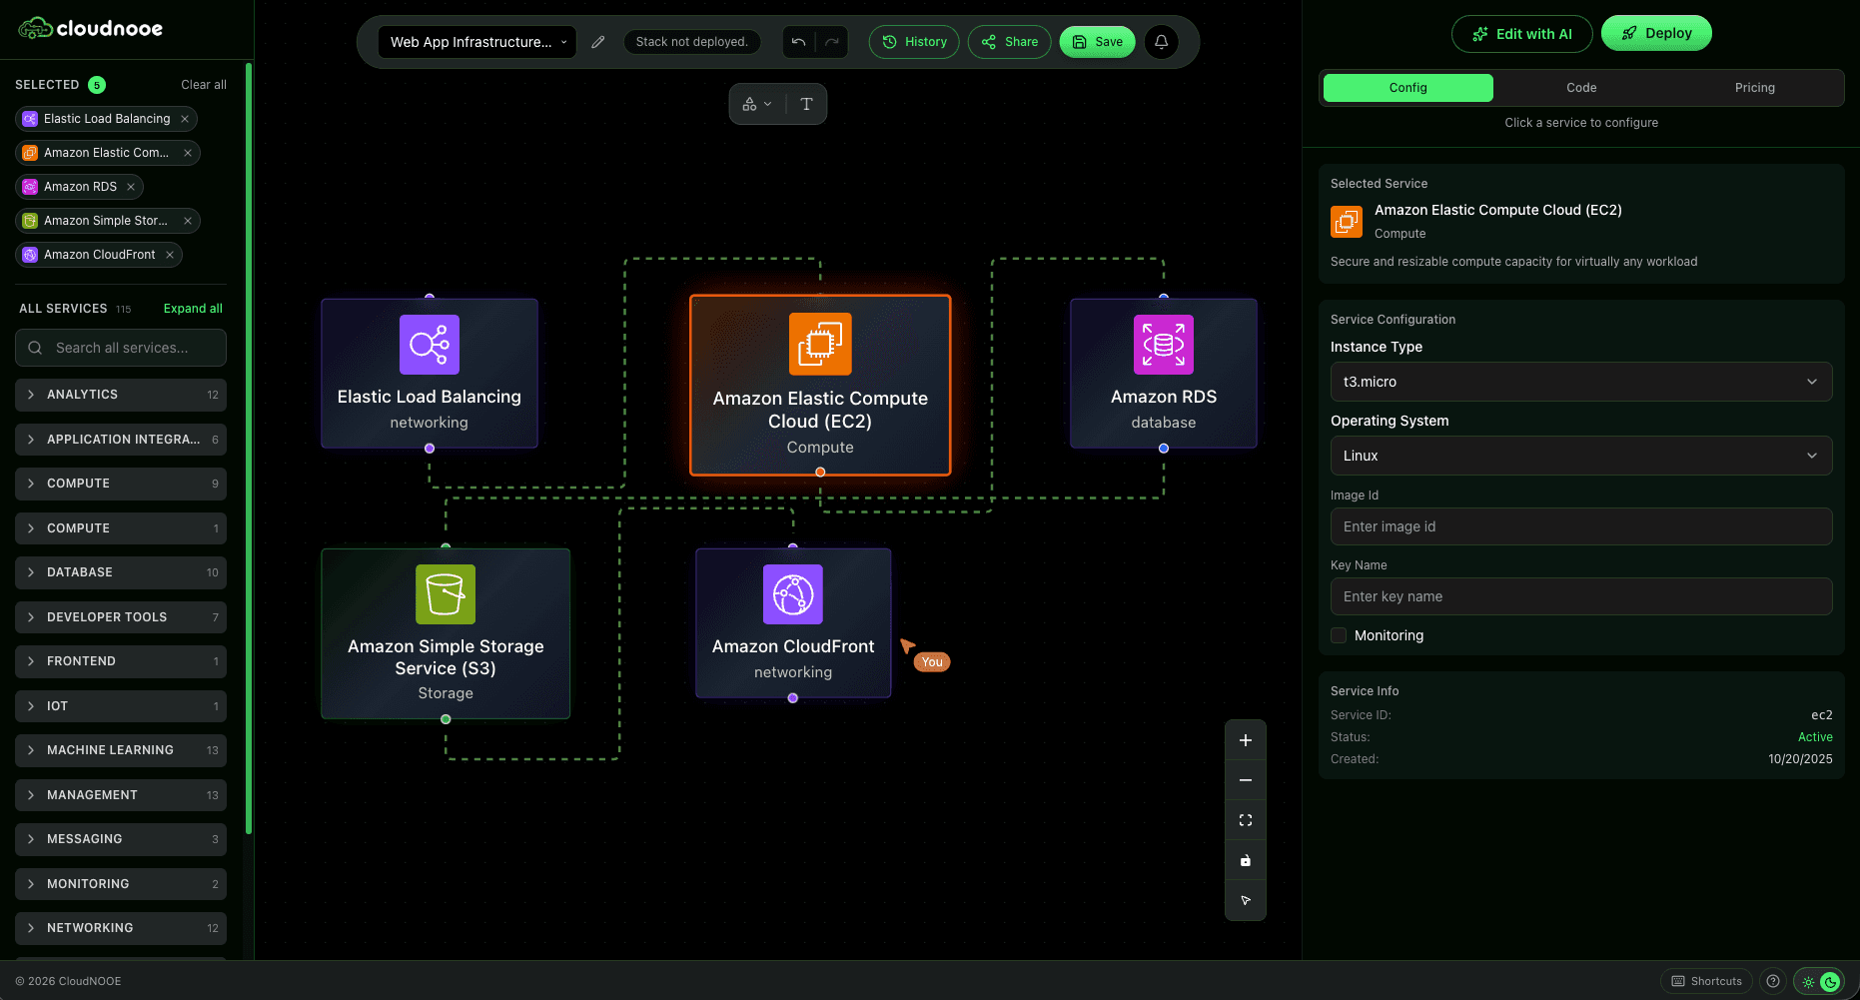Select the text tool on canvas toolbar
Screen dimensions: 1860x1000
(807, 104)
